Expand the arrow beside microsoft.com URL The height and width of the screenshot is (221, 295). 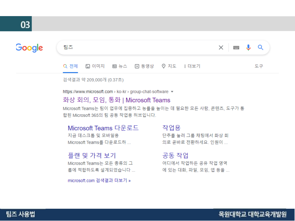point(172,92)
